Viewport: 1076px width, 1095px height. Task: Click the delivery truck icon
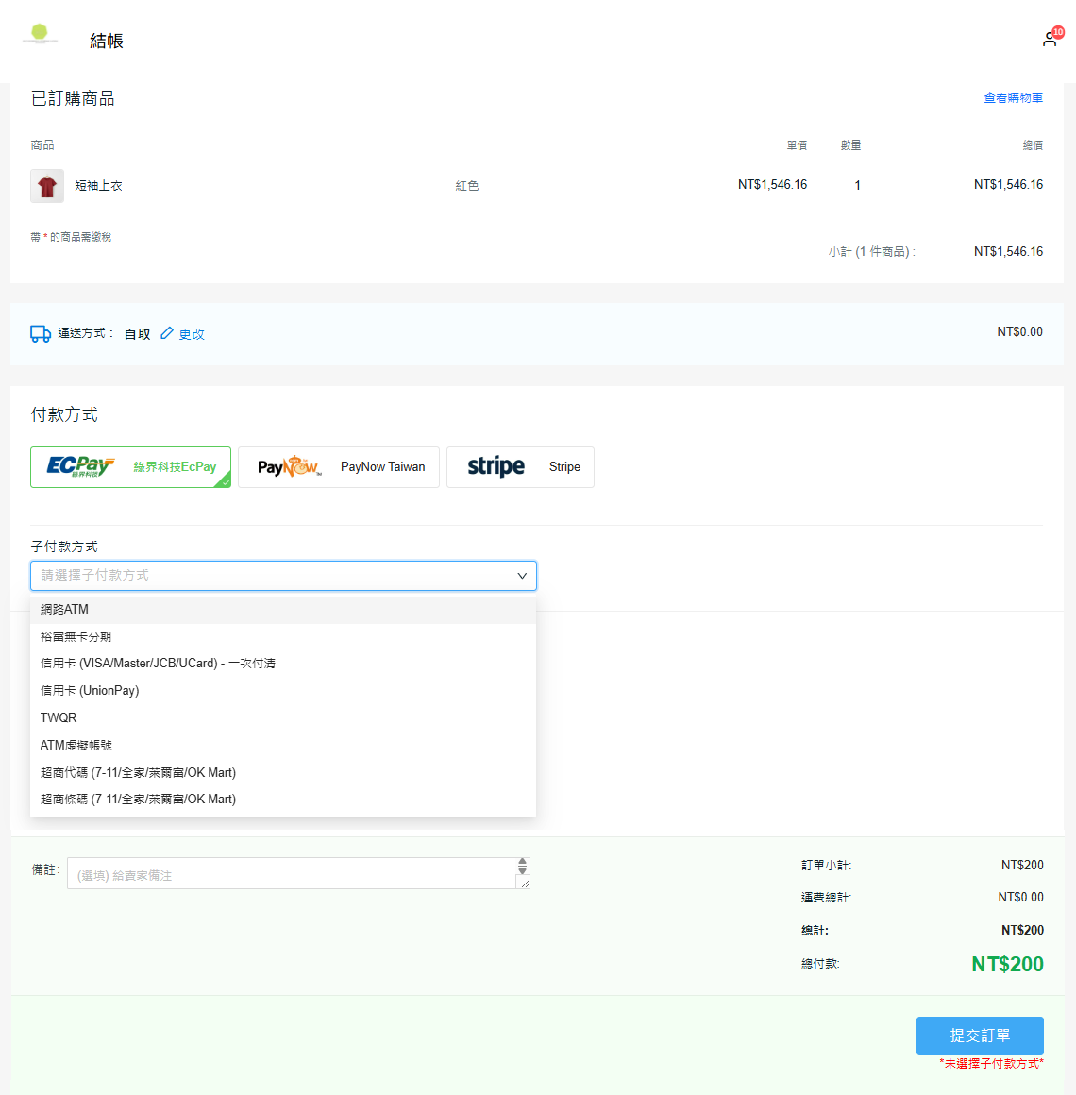click(41, 334)
